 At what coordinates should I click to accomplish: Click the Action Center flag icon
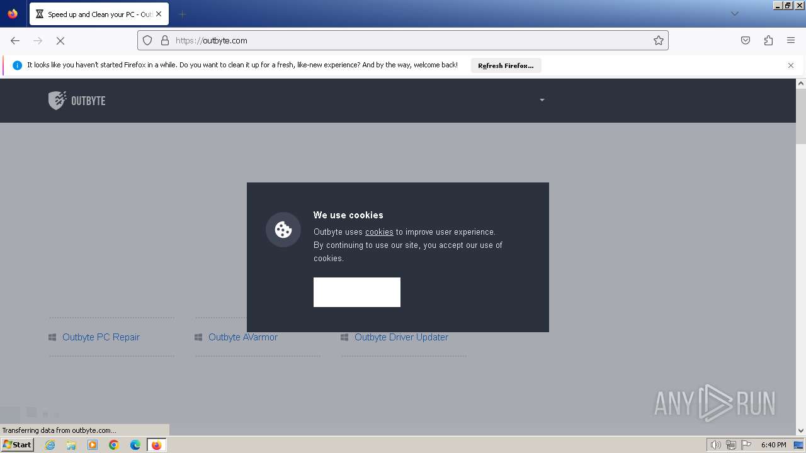[746, 445]
